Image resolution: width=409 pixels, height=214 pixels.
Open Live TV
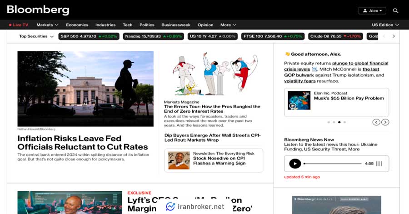pyautogui.click(x=19, y=25)
